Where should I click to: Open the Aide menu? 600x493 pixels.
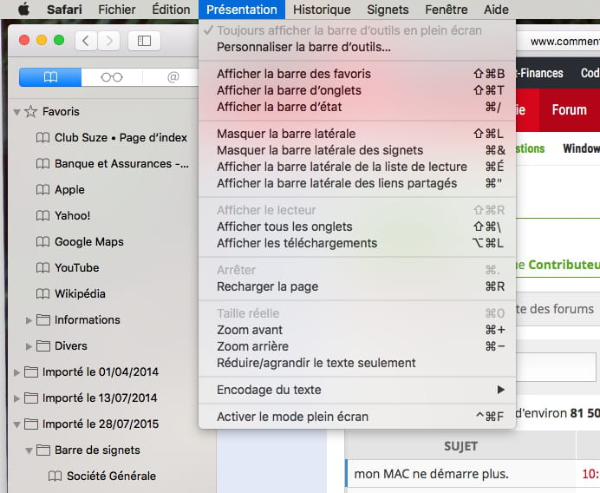(496, 10)
